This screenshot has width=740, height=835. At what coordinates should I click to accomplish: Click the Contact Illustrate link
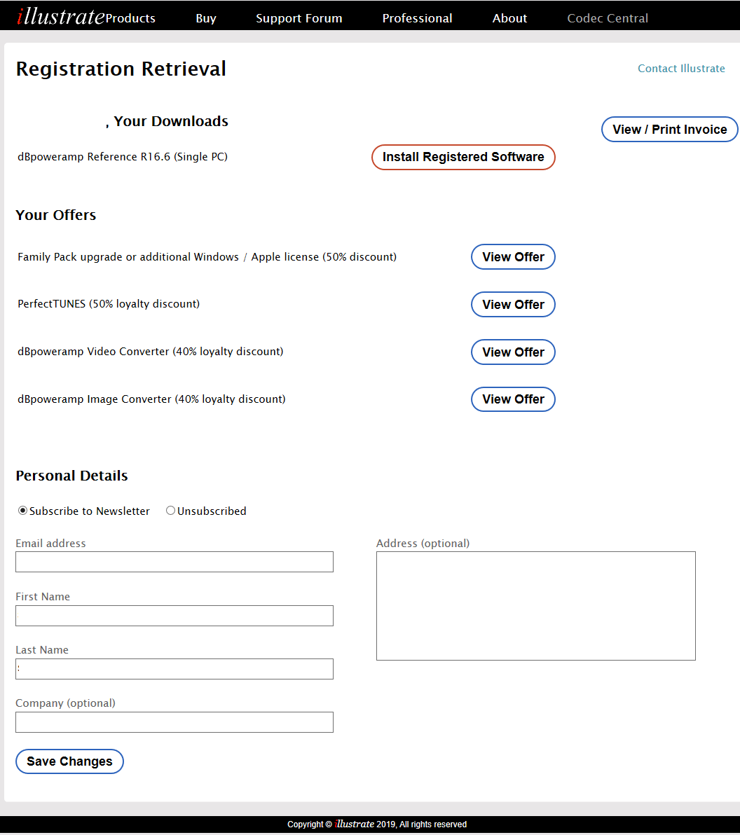coord(681,69)
